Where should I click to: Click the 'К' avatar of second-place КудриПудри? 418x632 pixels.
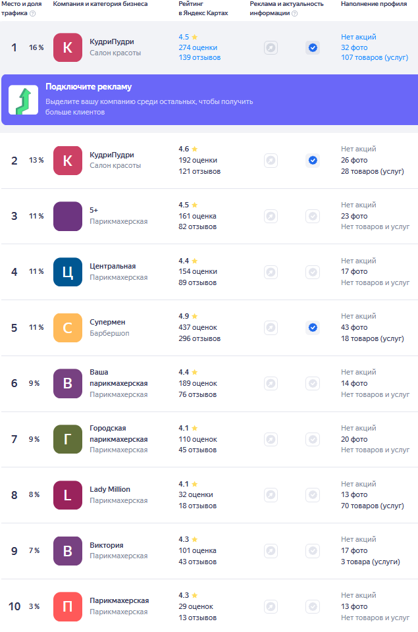(x=68, y=161)
